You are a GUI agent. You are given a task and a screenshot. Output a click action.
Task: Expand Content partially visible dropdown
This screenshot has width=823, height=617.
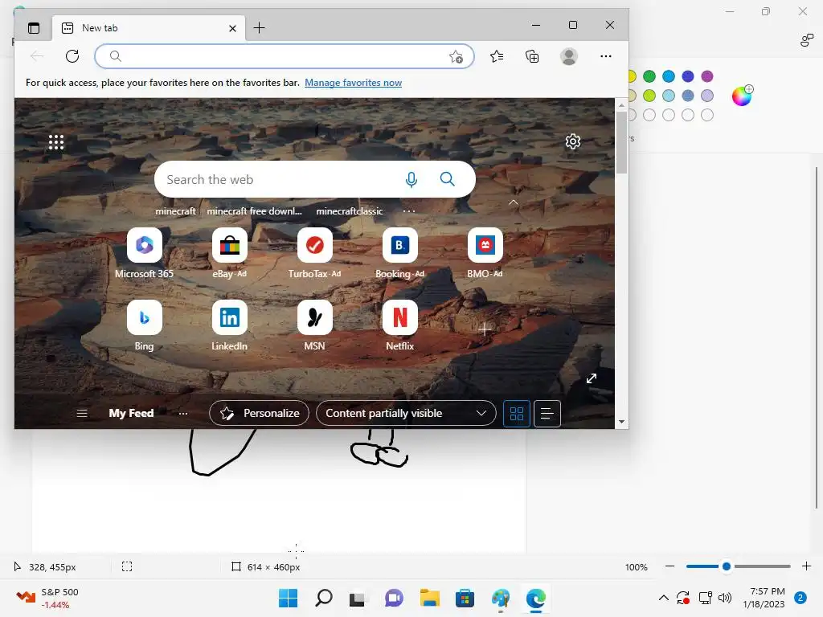point(406,414)
